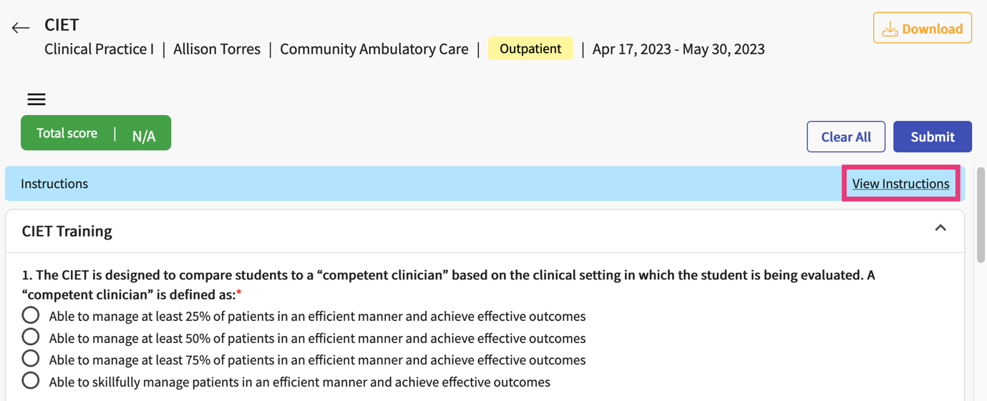Open the hamburger menu icon
This screenshot has width=987, height=401.
click(x=37, y=99)
